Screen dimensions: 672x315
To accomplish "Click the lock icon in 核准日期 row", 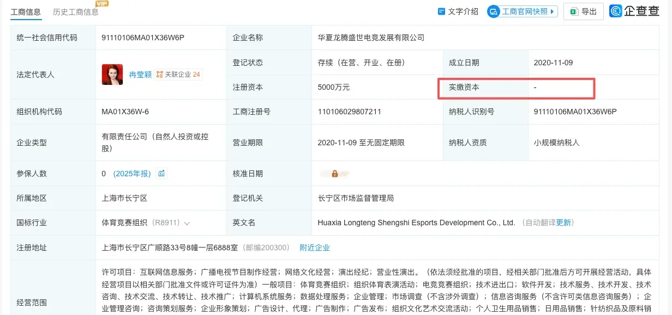I will [334, 174].
